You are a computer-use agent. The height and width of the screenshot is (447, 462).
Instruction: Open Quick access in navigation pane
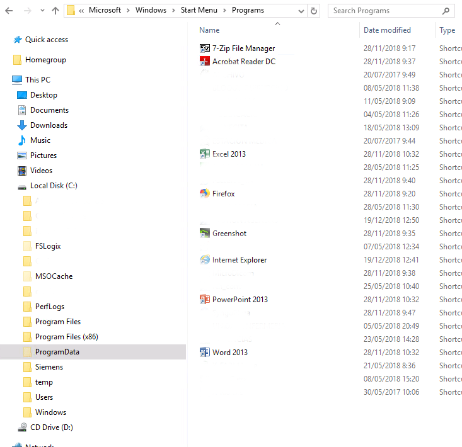pyautogui.click(x=46, y=40)
